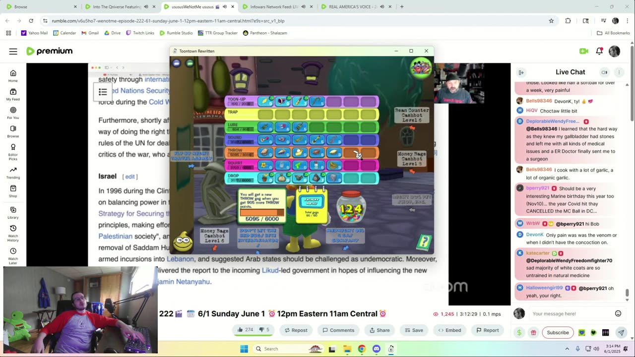Open Yahoo Mail bookmark
Screen dimensions: 635x357
point(35,33)
